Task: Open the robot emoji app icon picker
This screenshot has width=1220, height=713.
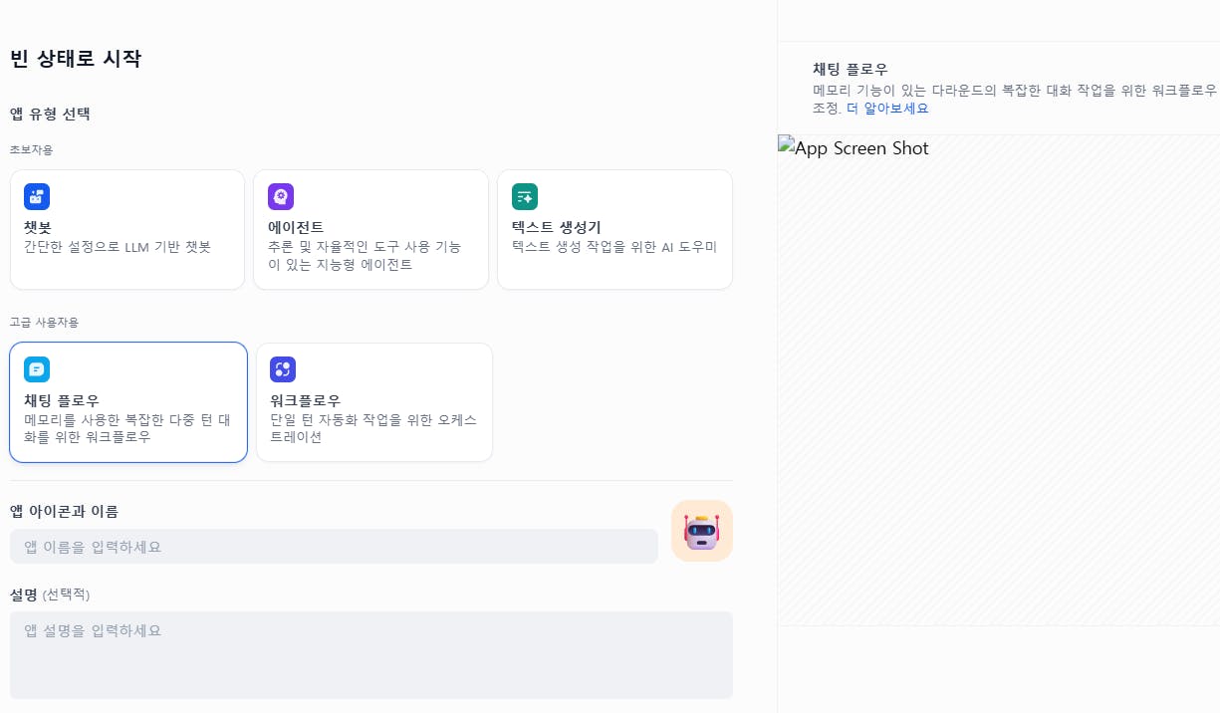Action: pos(701,531)
